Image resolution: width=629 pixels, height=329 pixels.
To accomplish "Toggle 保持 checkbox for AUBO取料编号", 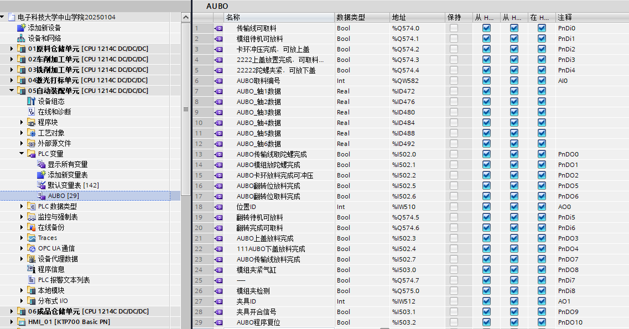I will click(454, 81).
